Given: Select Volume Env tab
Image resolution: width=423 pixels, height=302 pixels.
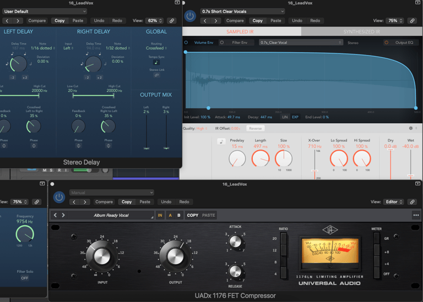Looking at the screenshot, I should 204,42.
